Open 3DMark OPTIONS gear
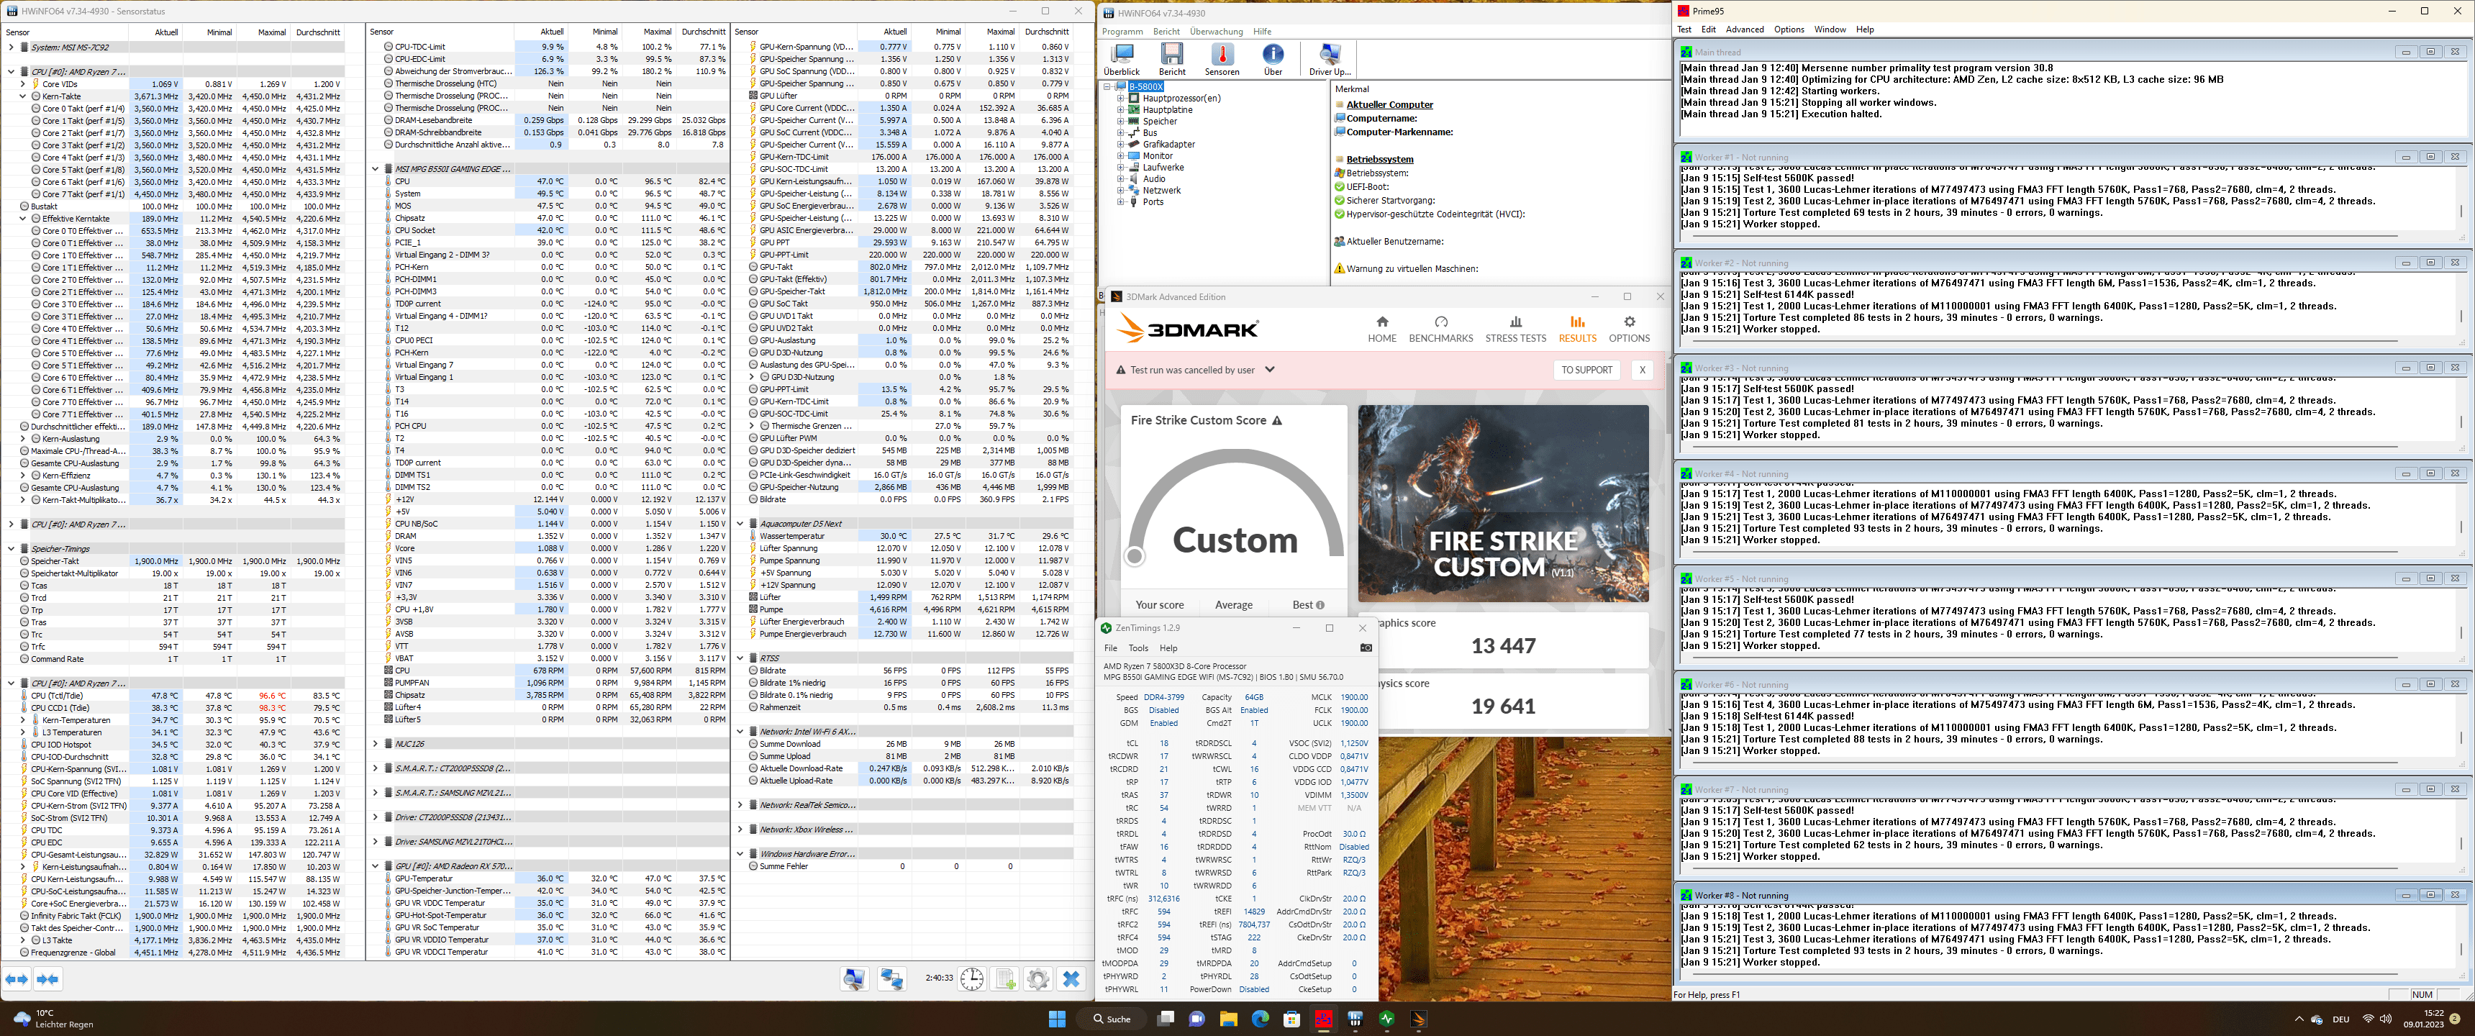The image size is (2475, 1036). [x=1629, y=329]
